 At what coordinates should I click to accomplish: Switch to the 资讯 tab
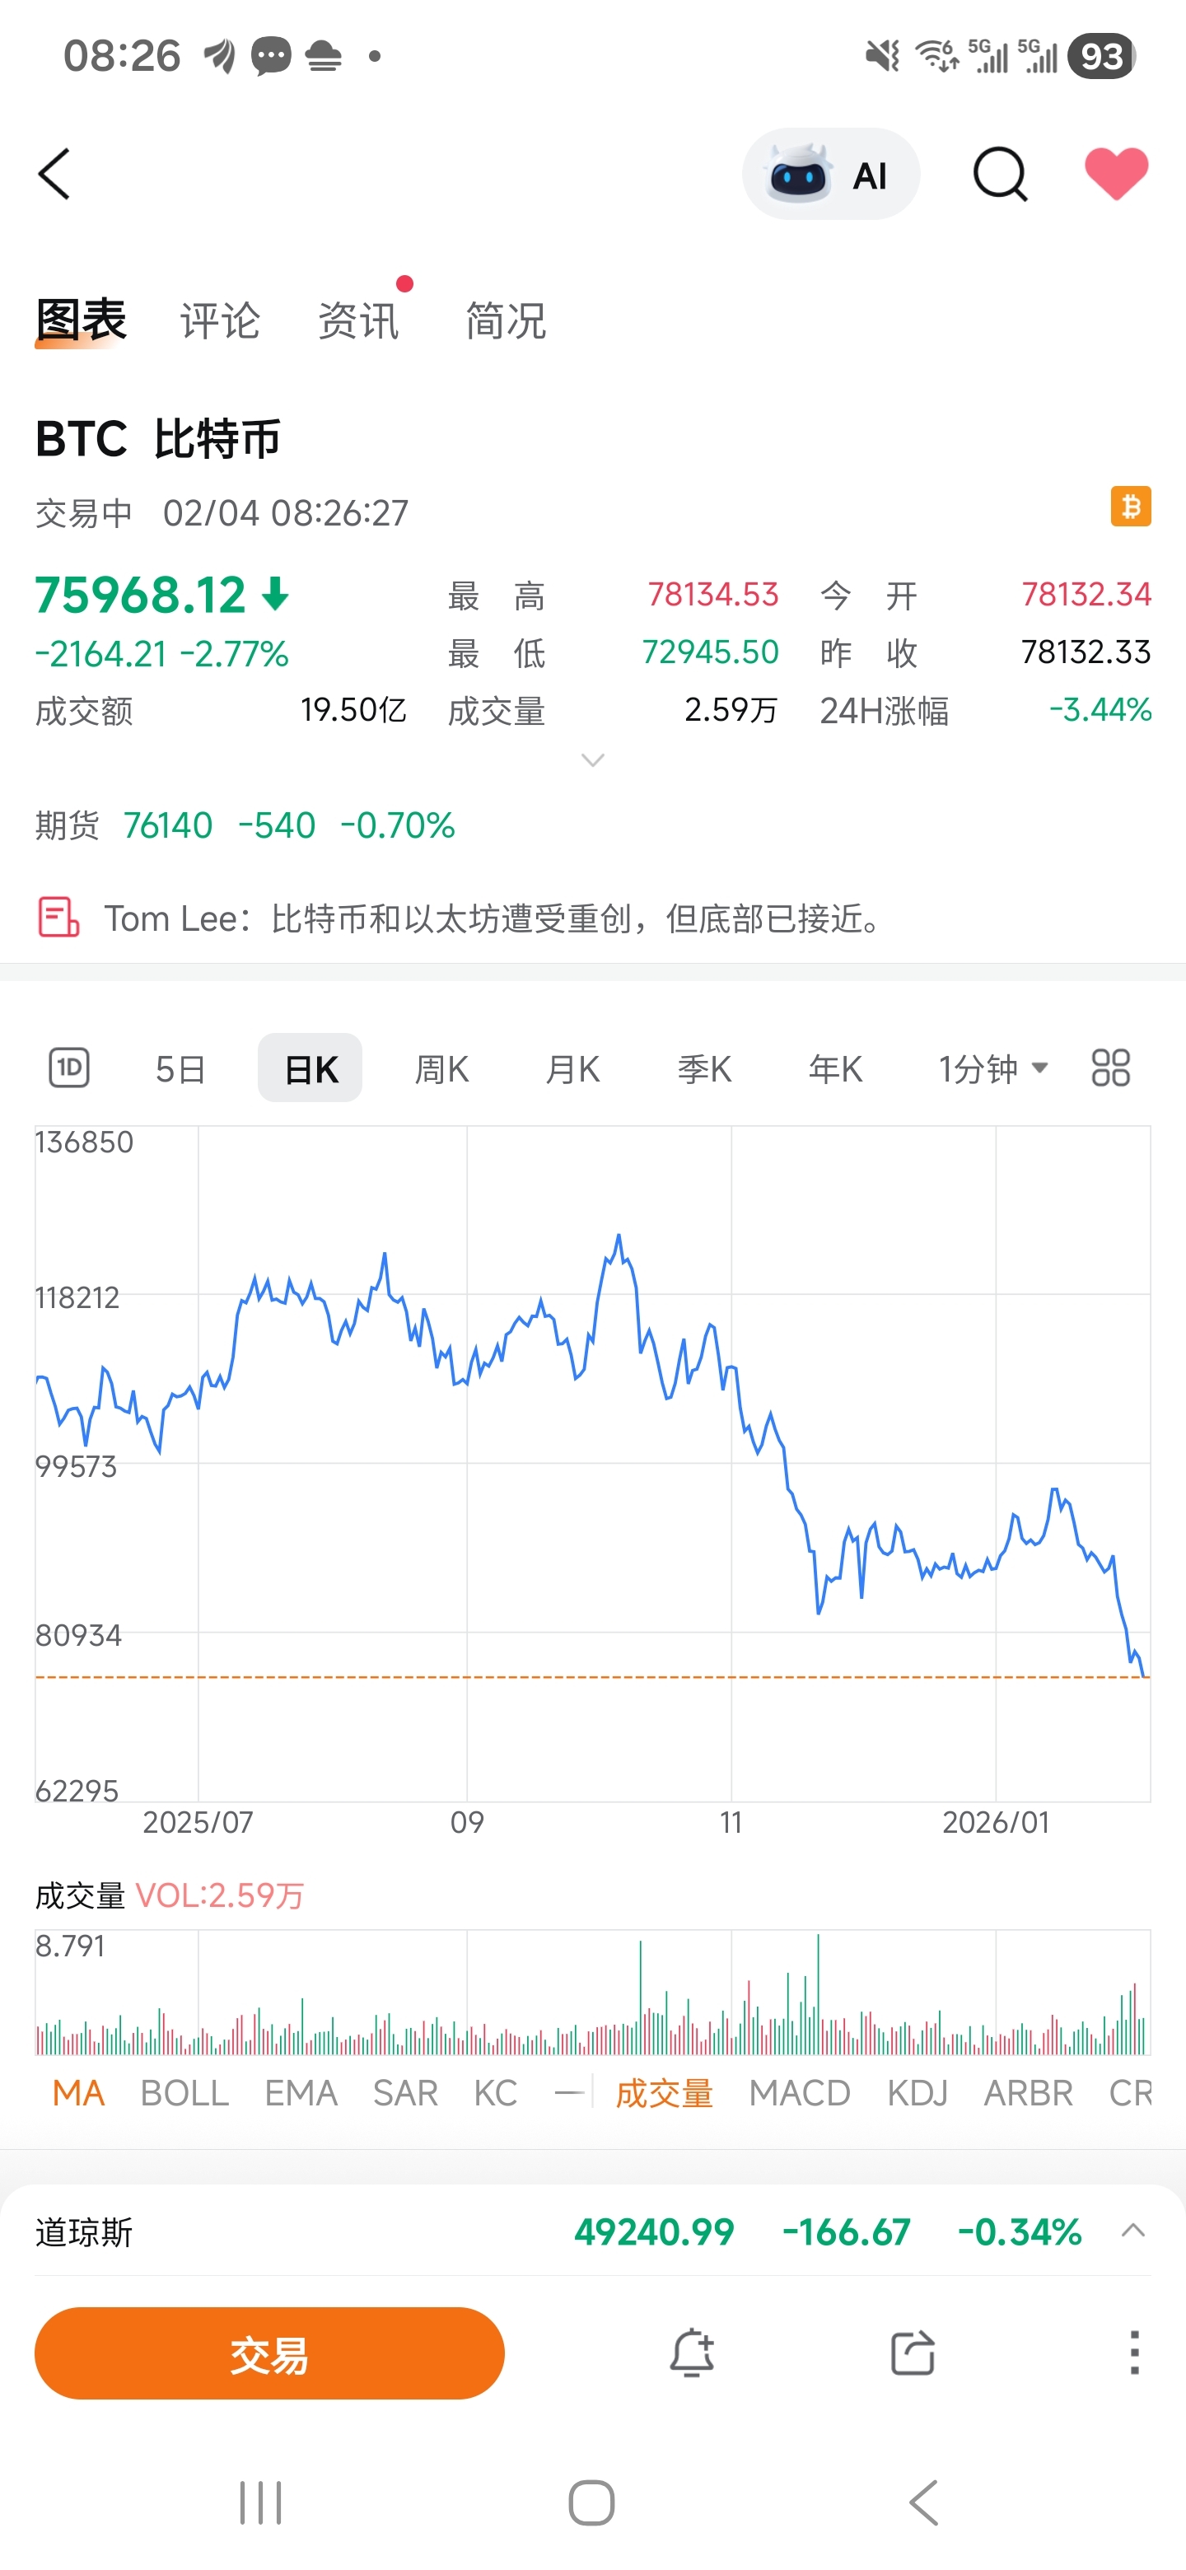click(357, 321)
